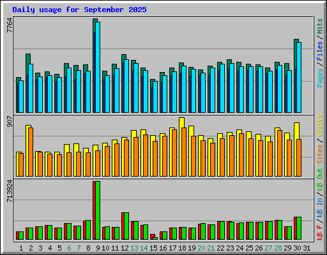Select the green kB bar for day 8
Screen dimensions: 327x255
coord(88,230)
